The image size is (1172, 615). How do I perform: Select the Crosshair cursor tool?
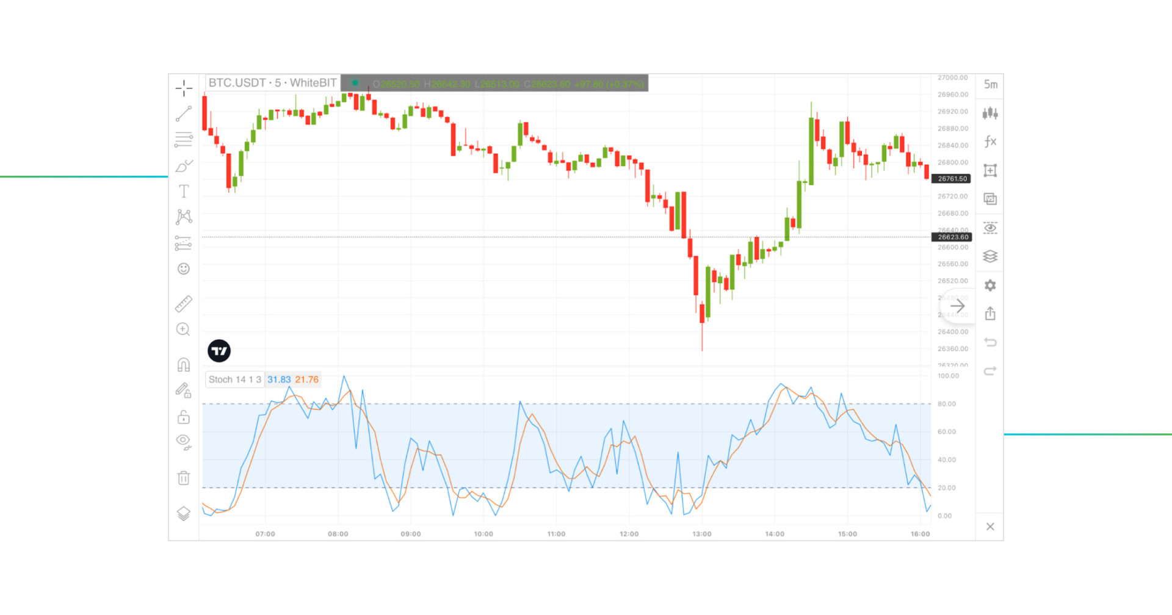tap(183, 88)
